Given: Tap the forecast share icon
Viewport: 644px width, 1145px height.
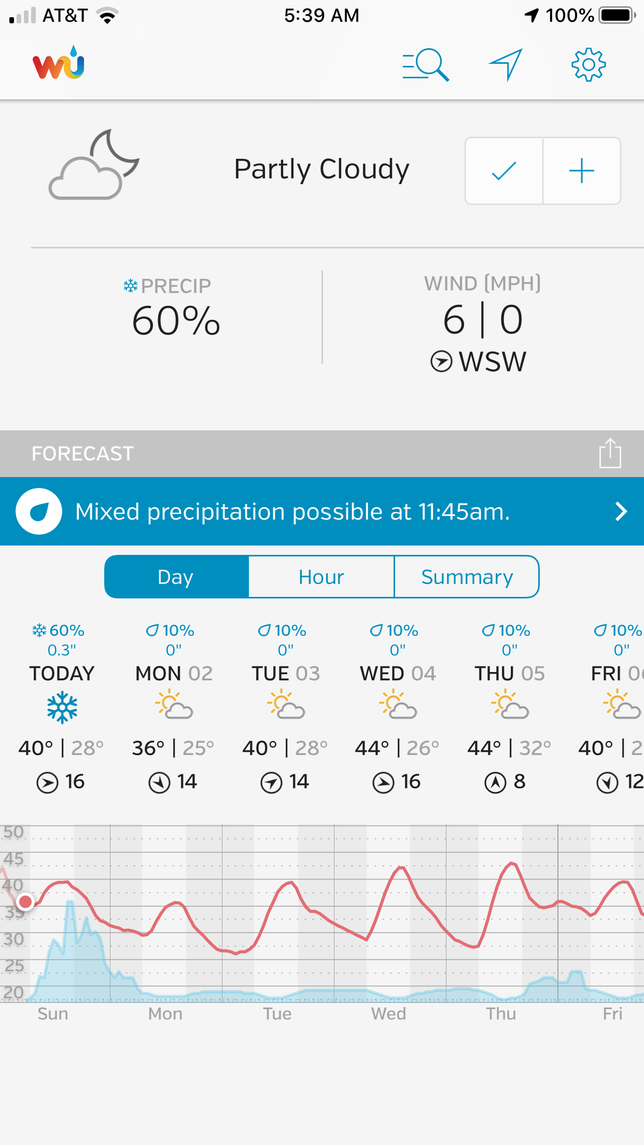Looking at the screenshot, I should [x=610, y=453].
